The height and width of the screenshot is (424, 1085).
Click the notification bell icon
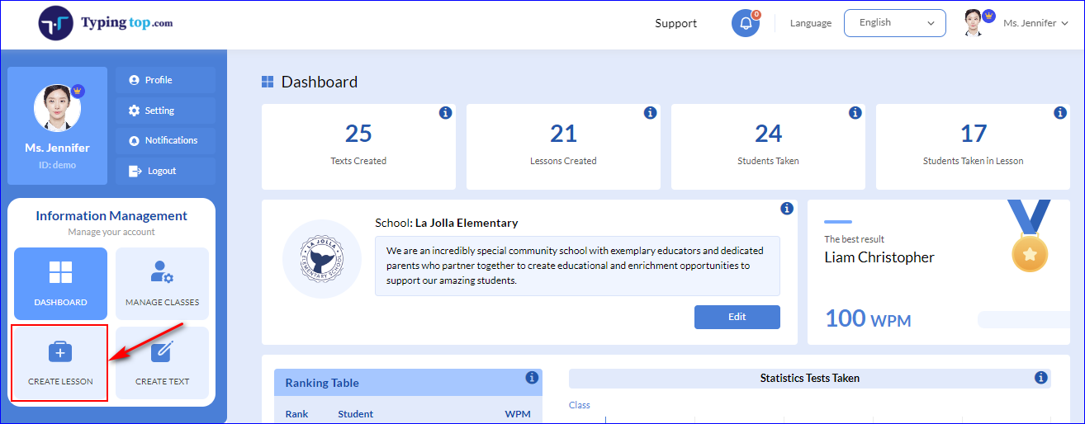(746, 23)
